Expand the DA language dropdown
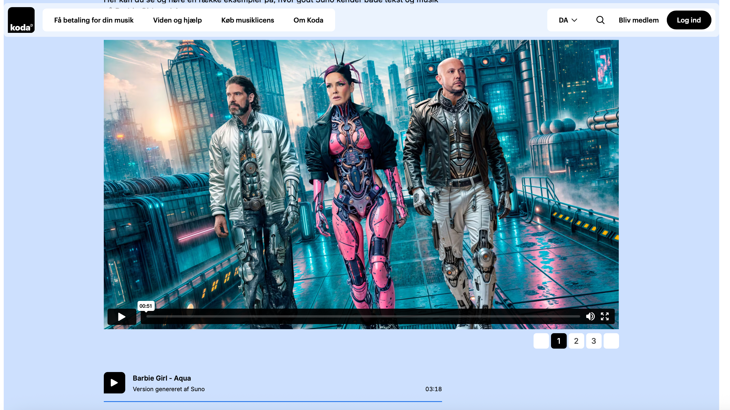 pos(568,20)
